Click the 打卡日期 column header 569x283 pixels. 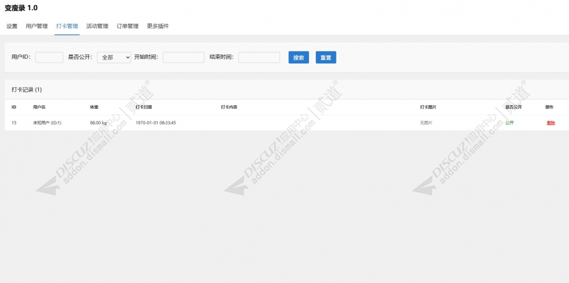(144, 107)
